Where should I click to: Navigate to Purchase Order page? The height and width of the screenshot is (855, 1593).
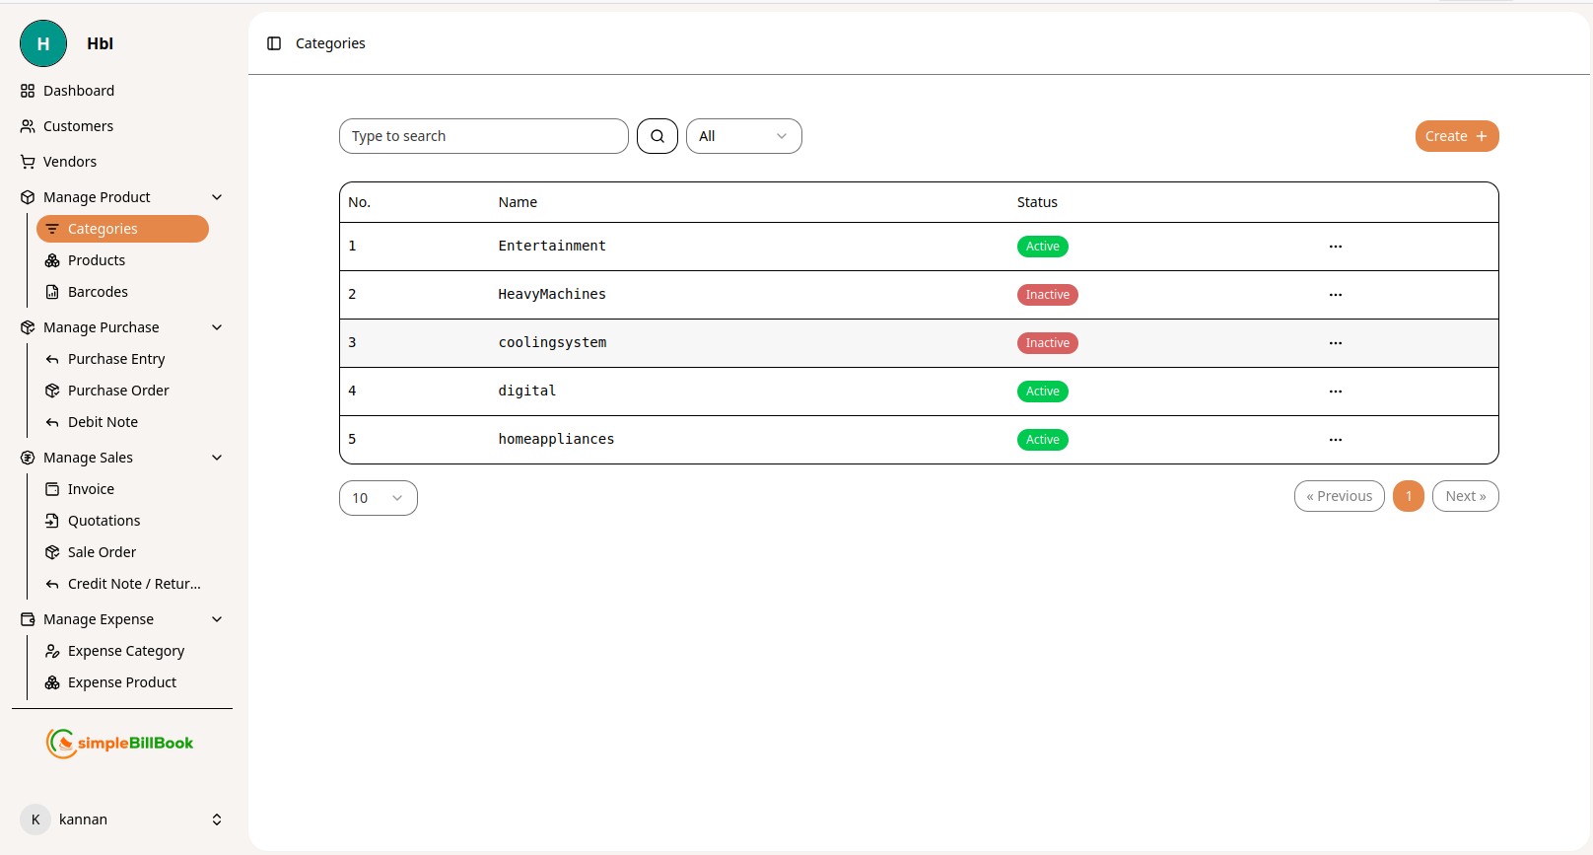point(118,391)
